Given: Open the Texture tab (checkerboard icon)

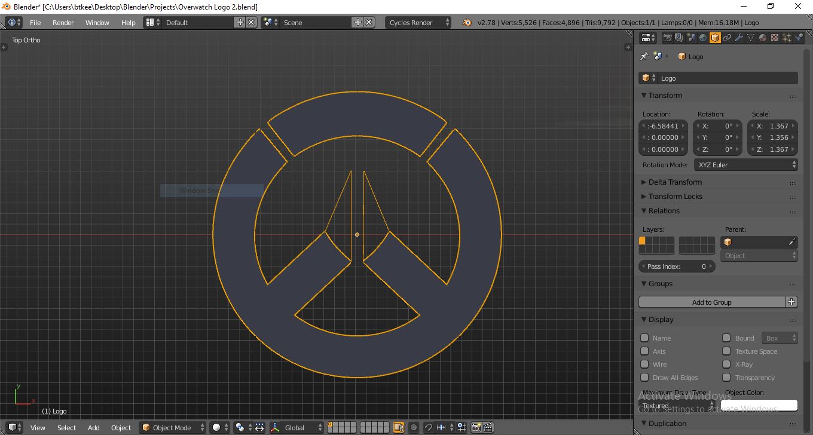Looking at the screenshot, I should (775, 38).
